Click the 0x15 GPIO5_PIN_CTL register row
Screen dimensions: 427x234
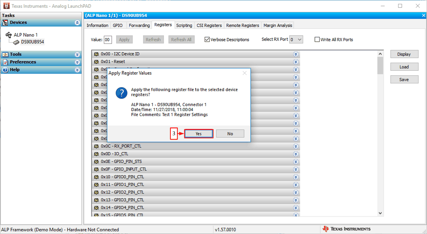tap(196, 215)
